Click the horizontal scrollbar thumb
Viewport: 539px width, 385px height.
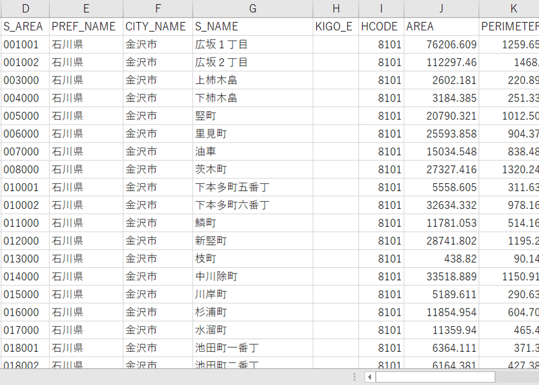coord(435,377)
